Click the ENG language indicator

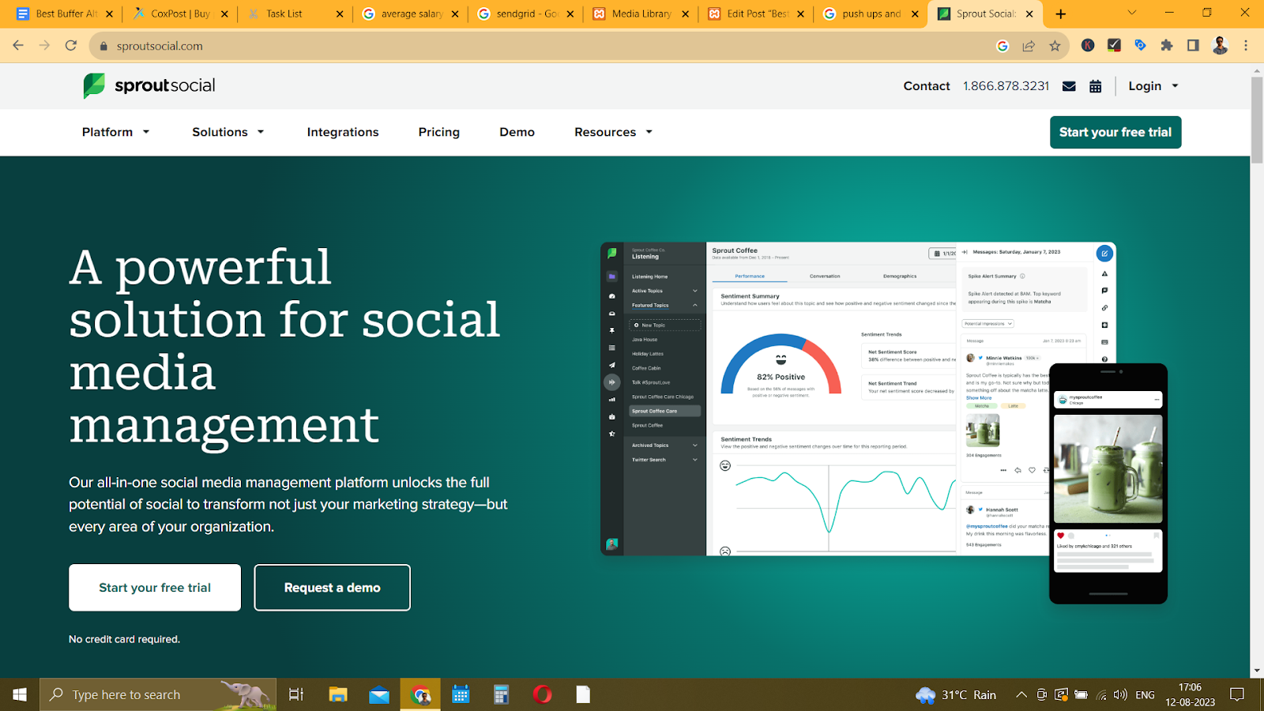pyautogui.click(x=1145, y=694)
